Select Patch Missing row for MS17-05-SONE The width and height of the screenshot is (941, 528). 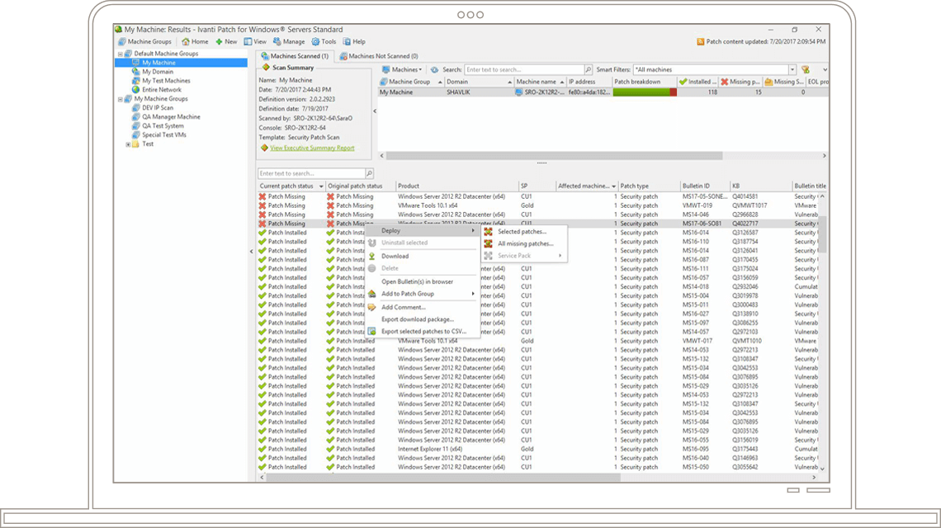tap(537, 197)
